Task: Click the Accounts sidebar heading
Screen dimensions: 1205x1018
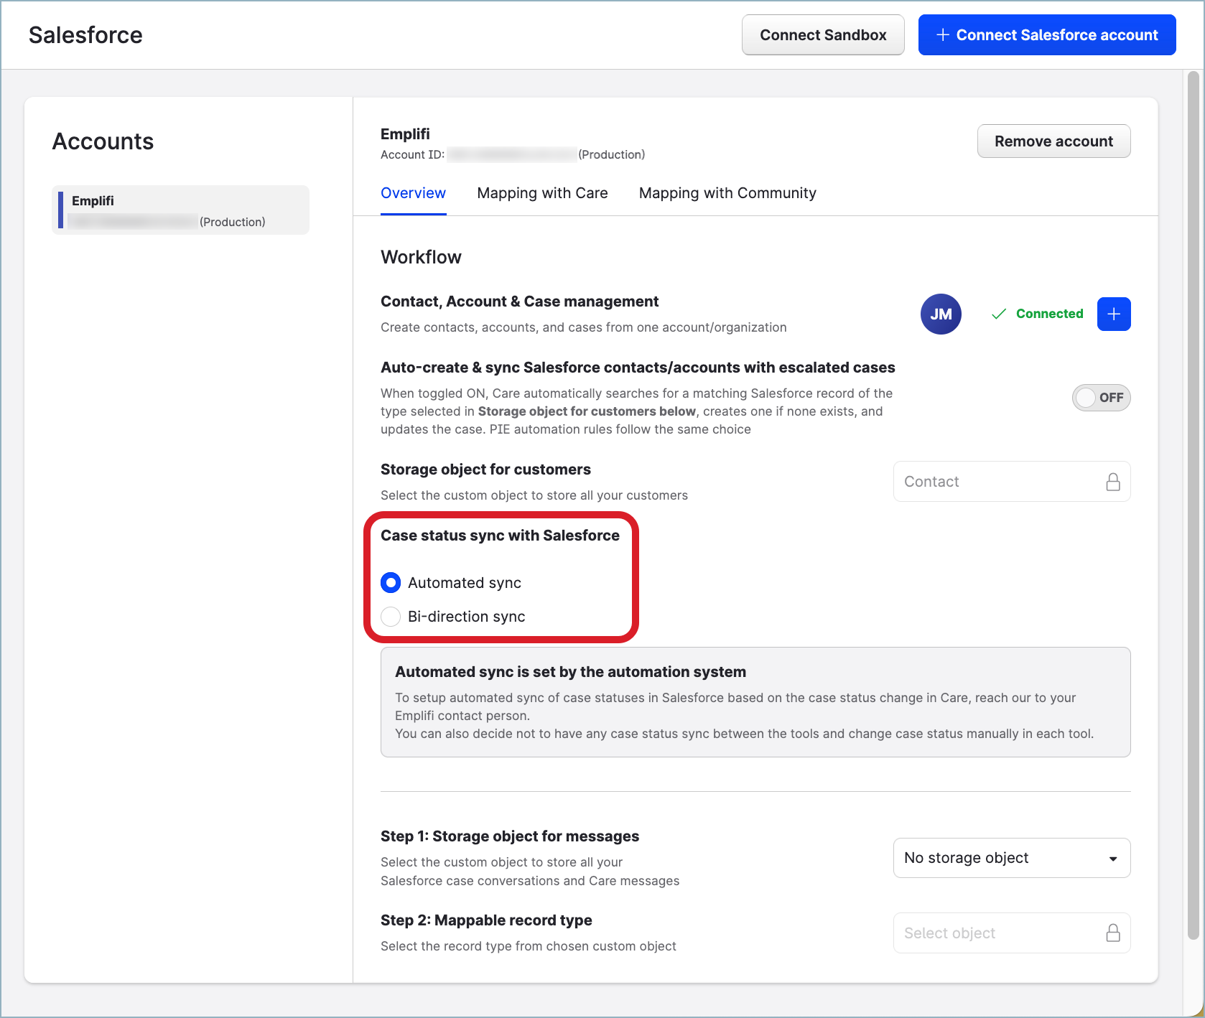Action: coord(103,141)
